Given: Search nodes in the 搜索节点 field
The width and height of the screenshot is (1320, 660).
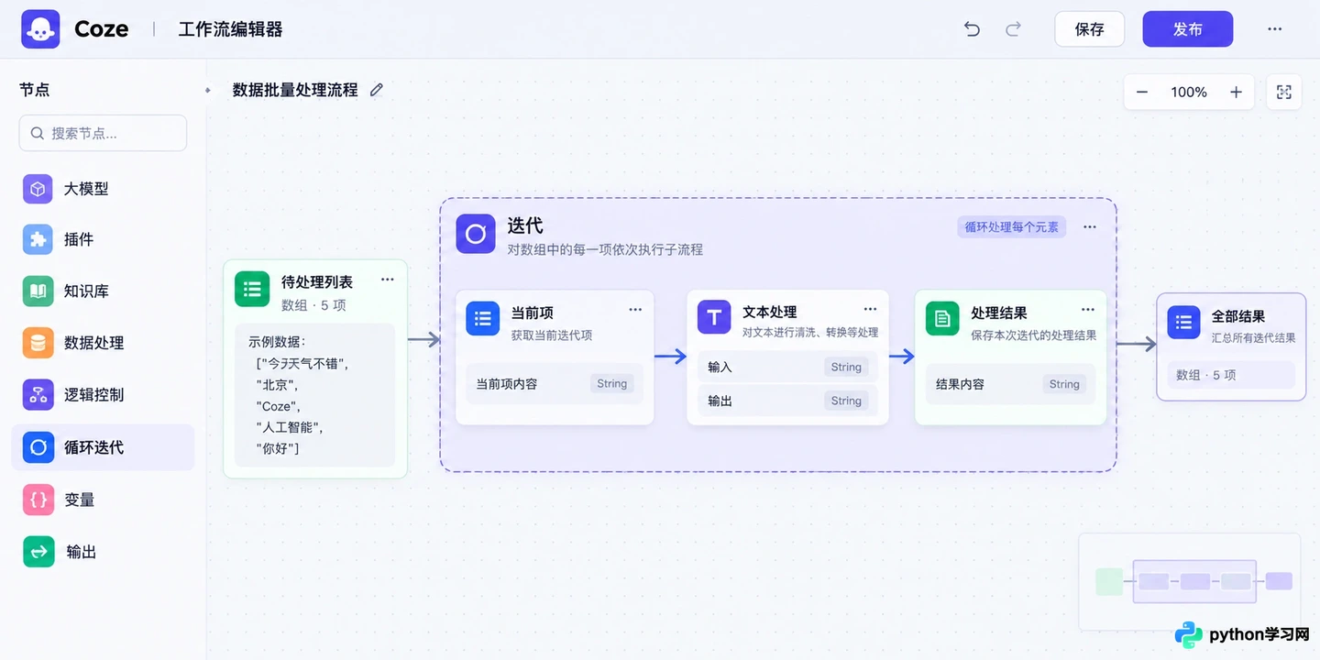Looking at the screenshot, I should (103, 133).
